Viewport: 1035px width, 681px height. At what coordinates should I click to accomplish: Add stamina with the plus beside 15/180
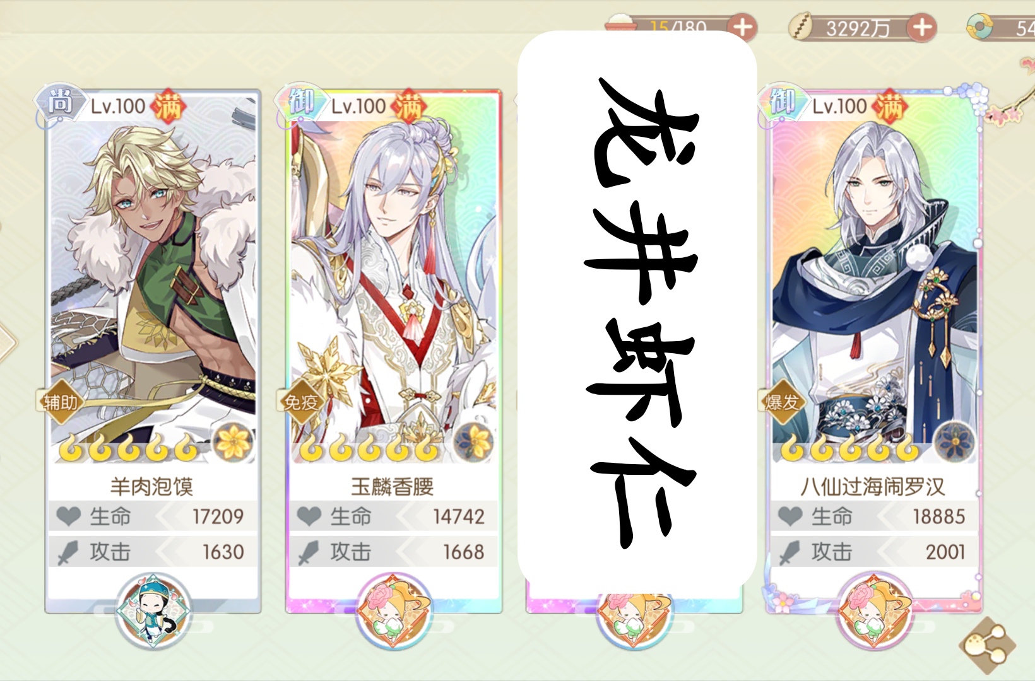[x=742, y=28]
